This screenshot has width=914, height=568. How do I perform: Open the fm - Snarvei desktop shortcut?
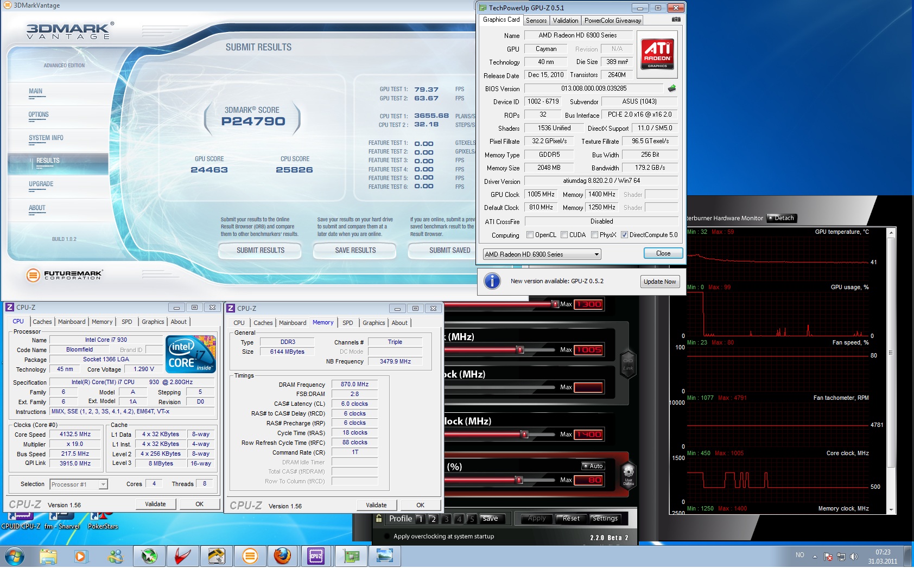(62, 521)
